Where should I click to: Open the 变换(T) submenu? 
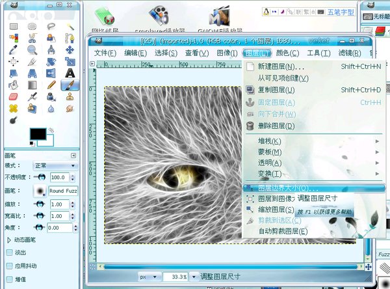[x=314, y=174]
